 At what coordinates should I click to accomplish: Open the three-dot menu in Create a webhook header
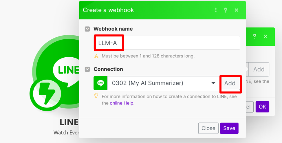(216, 10)
